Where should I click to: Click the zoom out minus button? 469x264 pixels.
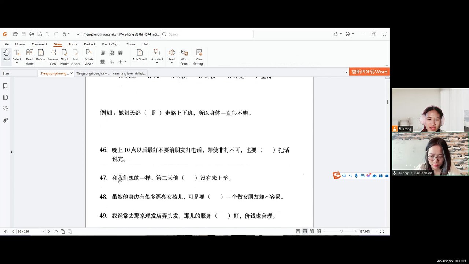tap(324, 231)
